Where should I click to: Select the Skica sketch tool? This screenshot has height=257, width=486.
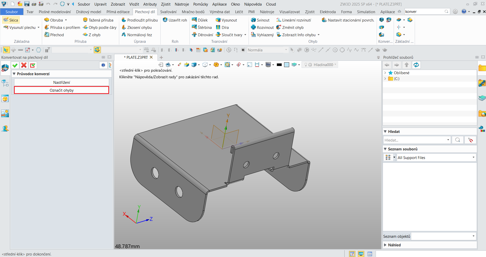coord(11,20)
